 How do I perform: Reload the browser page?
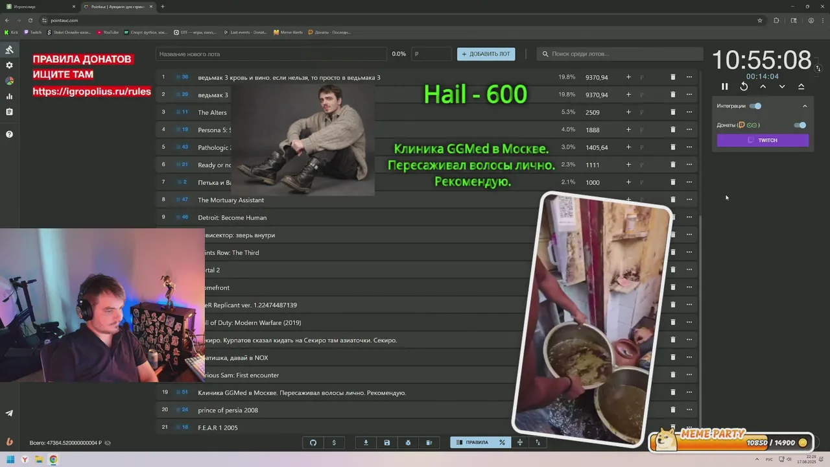(x=30, y=20)
